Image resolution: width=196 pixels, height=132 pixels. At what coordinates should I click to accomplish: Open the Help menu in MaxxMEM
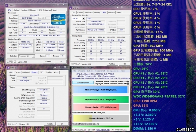(x=123, y=71)
